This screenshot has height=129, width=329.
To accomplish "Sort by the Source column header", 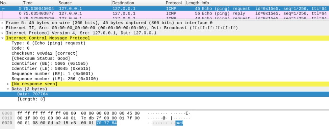I will point(85,3).
